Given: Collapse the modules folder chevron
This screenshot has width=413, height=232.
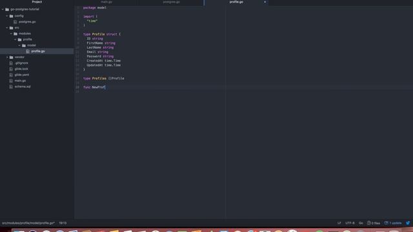Looking at the screenshot, I should (x=12, y=34).
